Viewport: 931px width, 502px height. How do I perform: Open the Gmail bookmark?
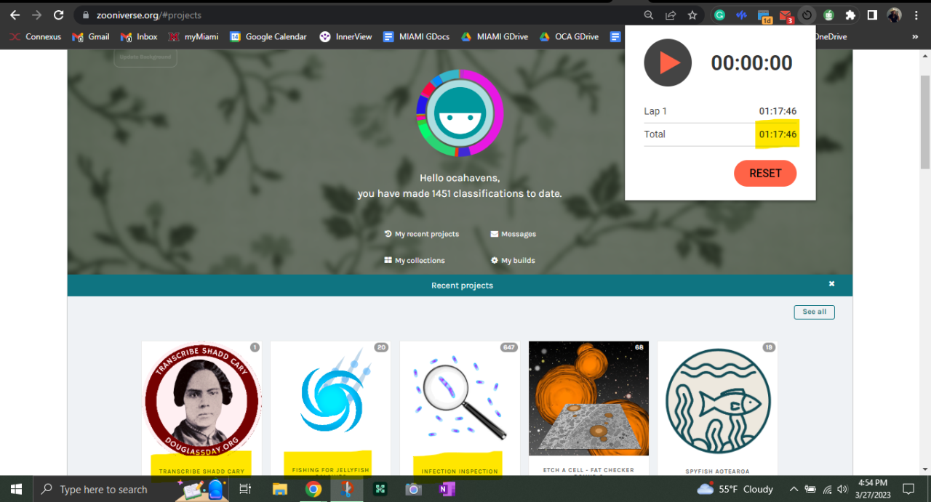[91, 36]
